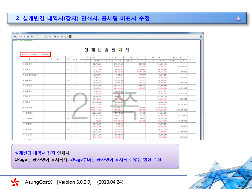Click the zoom percentage field showing 100

point(55,36)
